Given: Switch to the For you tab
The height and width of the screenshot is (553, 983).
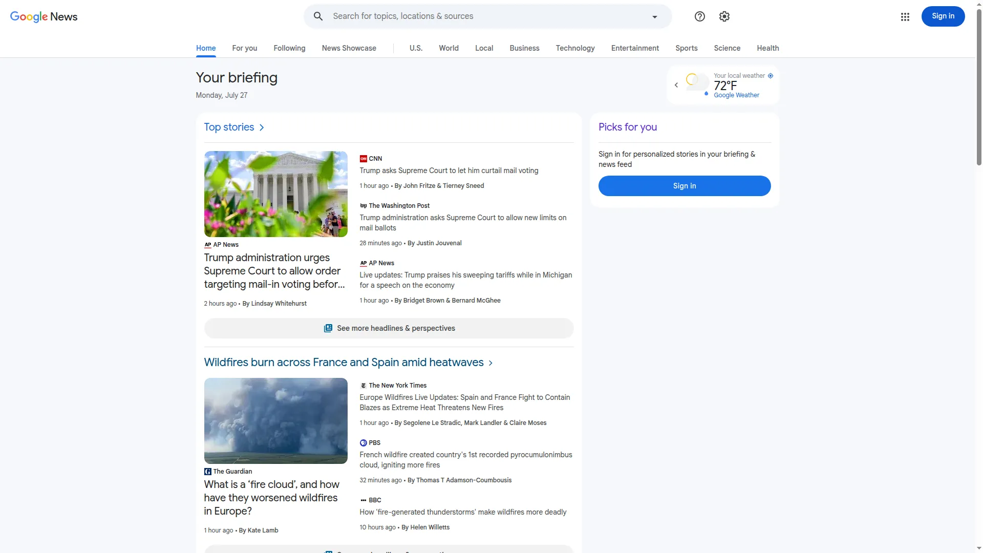Looking at the screenshot, I should (245, 48).
